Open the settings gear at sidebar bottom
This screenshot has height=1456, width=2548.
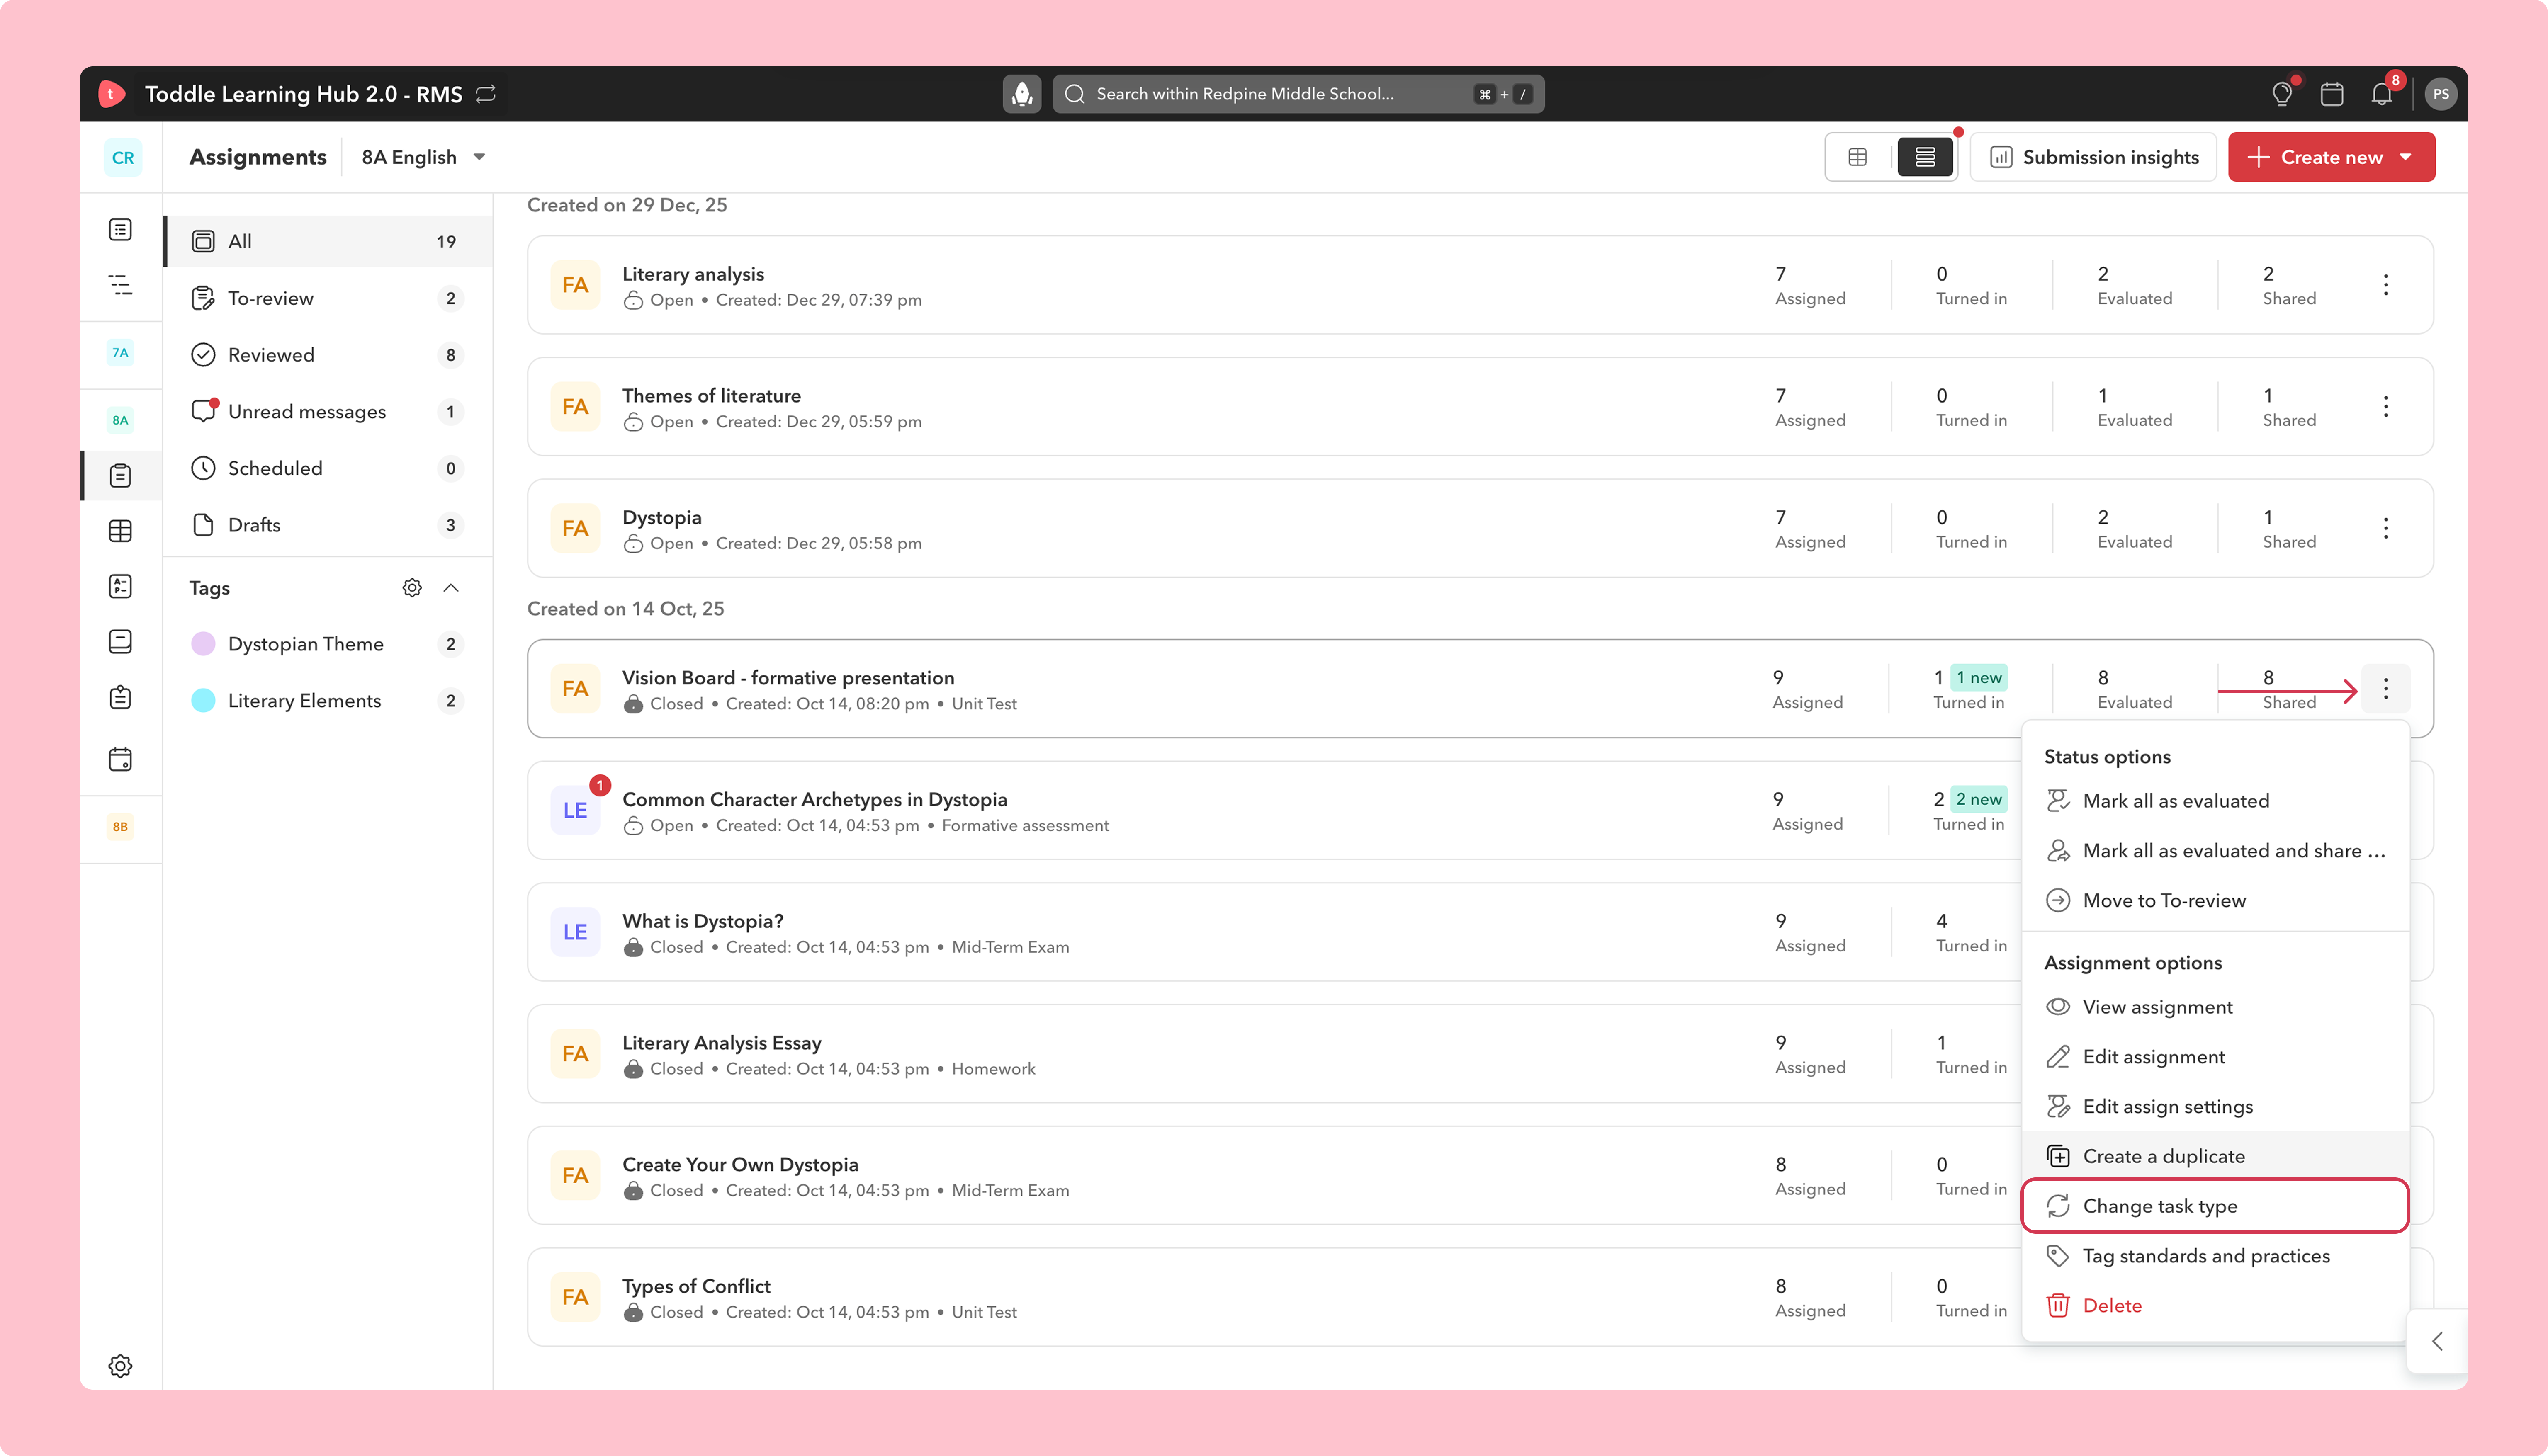(120, 1366)
